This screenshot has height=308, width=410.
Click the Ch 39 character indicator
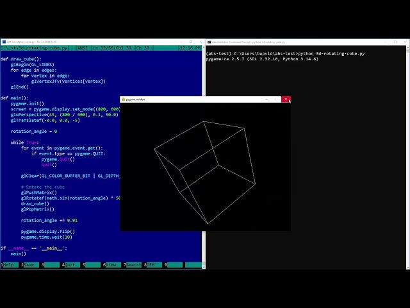[x=143, y=48]
